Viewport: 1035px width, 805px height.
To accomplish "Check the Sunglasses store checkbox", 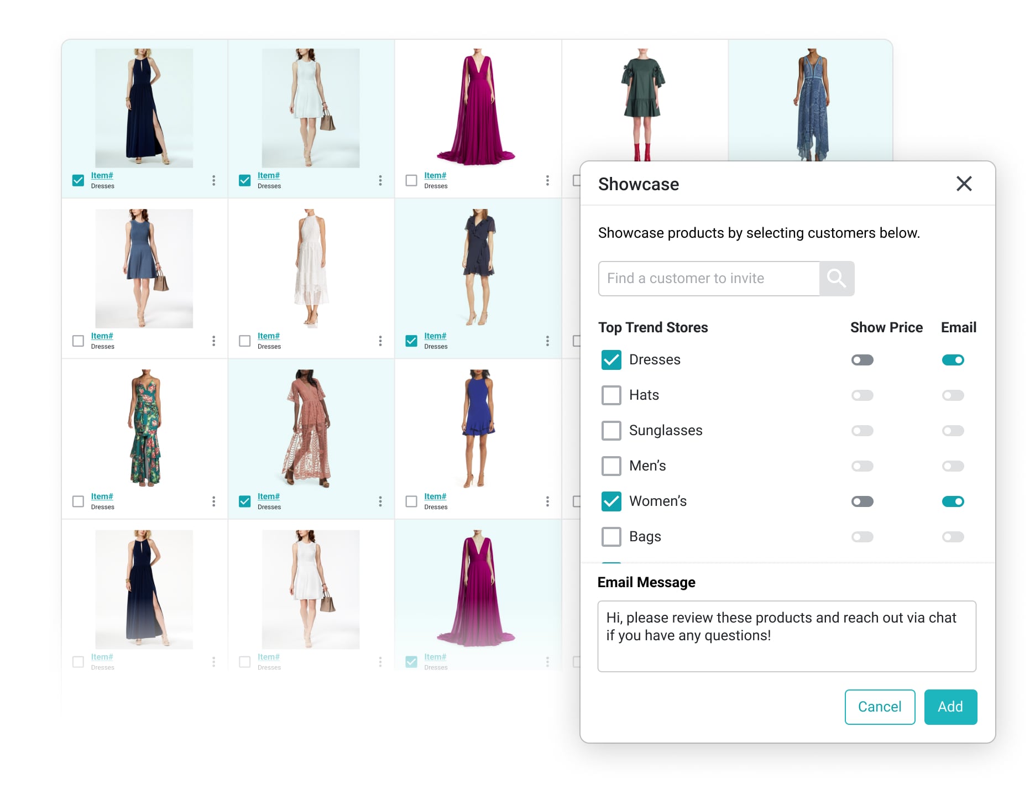I will coord(611,431).
